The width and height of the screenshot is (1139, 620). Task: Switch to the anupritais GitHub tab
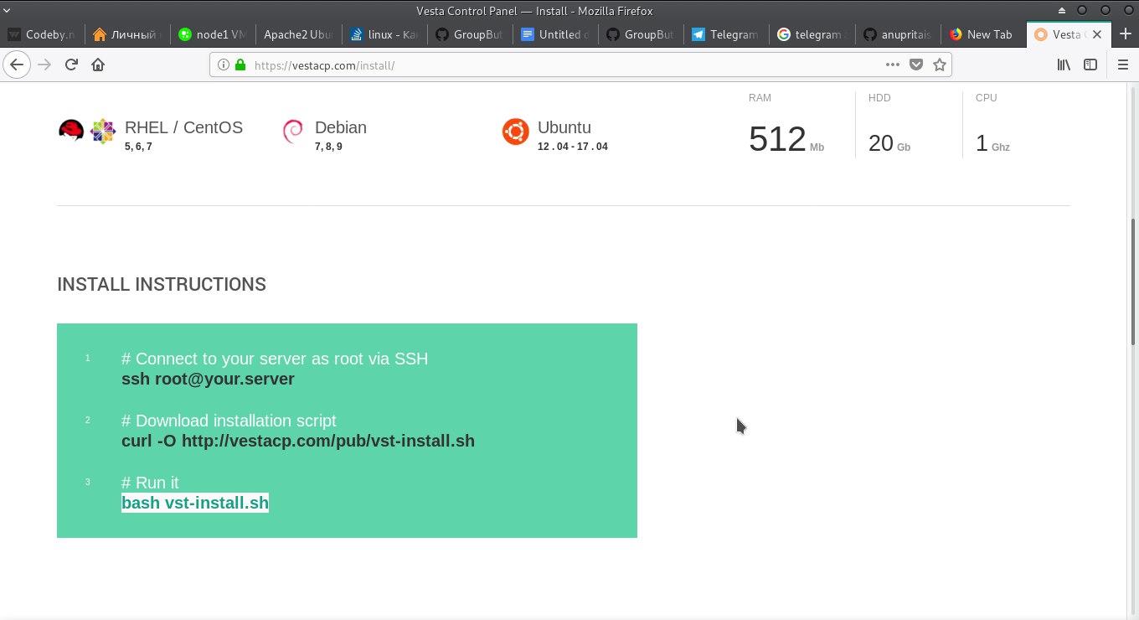coord(896,34)
